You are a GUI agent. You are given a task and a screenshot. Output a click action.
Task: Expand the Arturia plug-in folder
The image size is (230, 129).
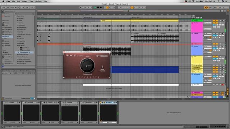click(18, 23)
